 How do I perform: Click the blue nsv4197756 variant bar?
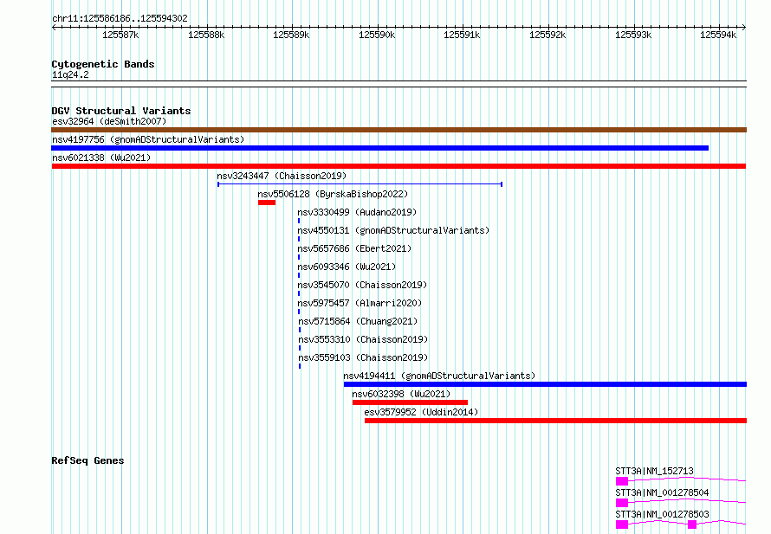380,148
